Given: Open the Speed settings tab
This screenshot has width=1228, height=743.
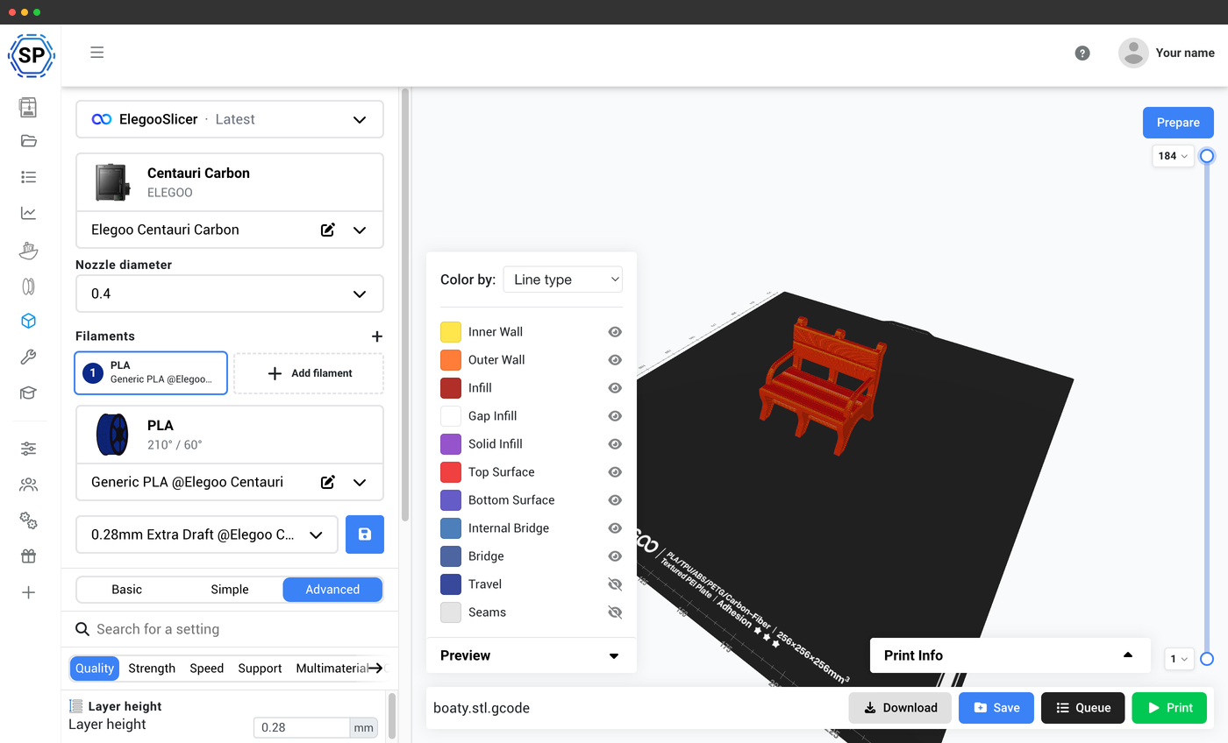Looking at the screenshot, I should (x=207, y=669).
